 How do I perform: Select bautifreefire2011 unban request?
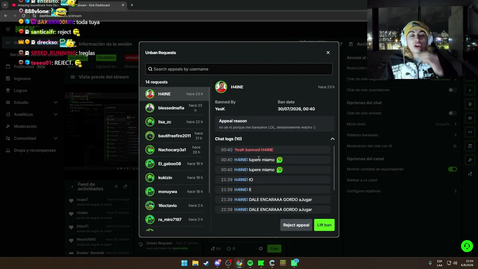[174, 136]
